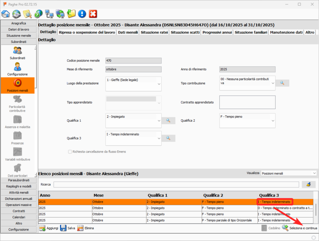Viewport: 319px width, 241px height.
Task: Expand Luogo della prestazione dropdown
Action: [159, 84]
